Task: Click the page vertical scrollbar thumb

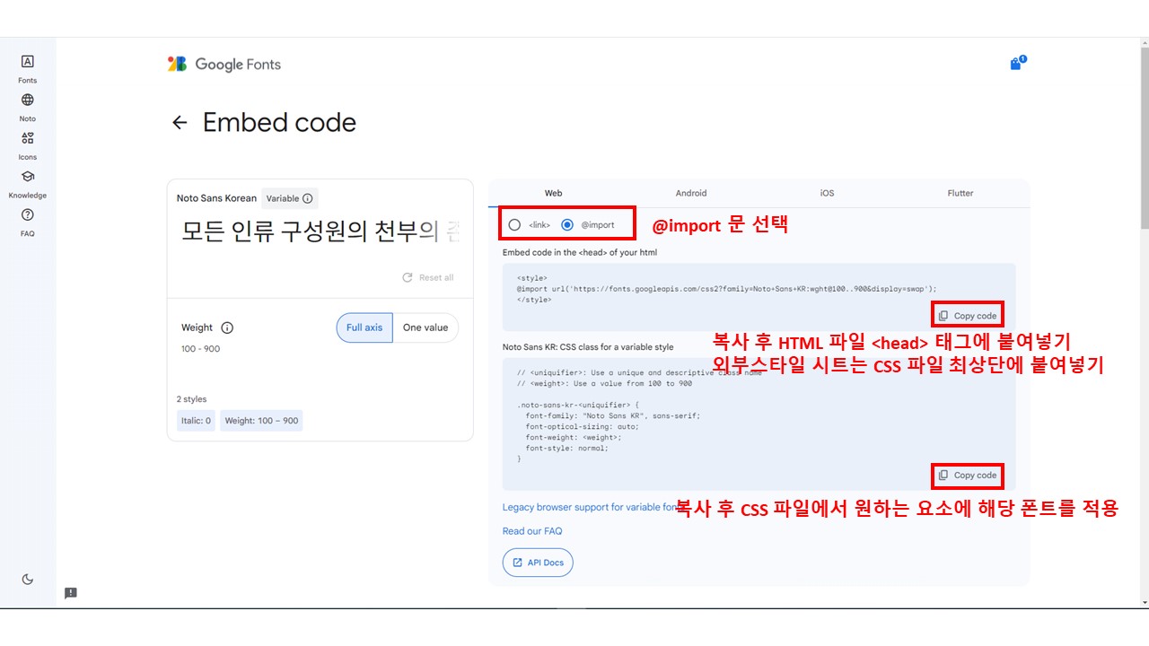Action: point(1144,136)
